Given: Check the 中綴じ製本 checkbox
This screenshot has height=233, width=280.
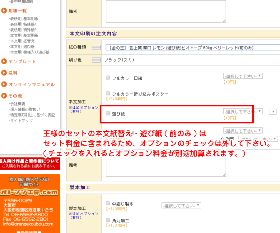Looking at the screenshot, I should (108, 204).
